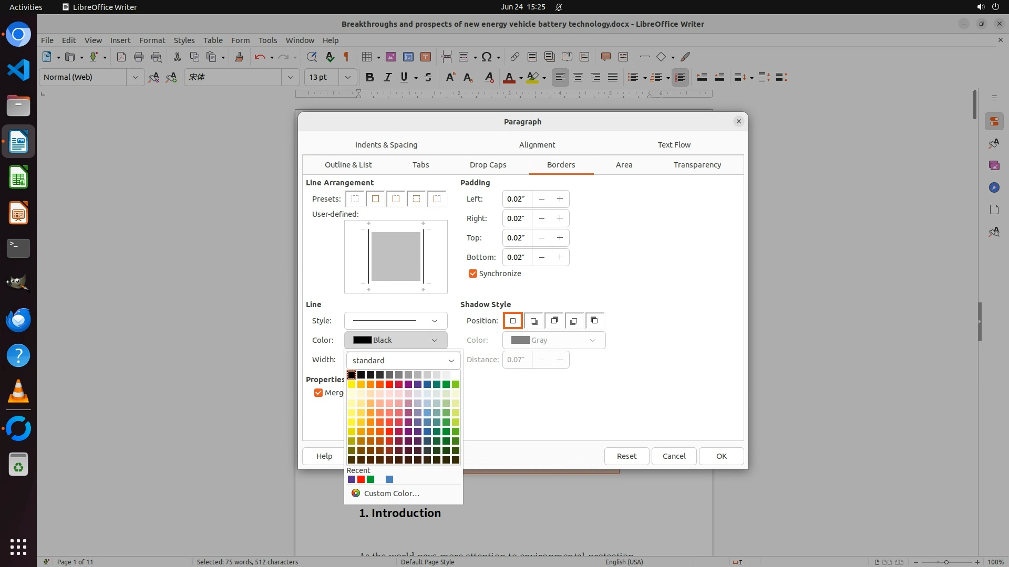Toggle the Merge with next paragraph checkbox
Image resolution: width=1009 pixels, height=567 pixels.
pos(318,393)
